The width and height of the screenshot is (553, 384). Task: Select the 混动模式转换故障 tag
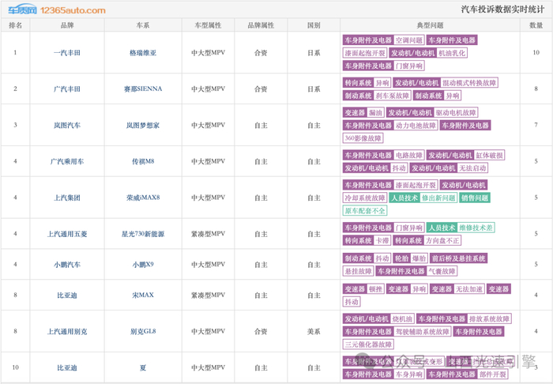pyautogui.click(x=469, y=83)
